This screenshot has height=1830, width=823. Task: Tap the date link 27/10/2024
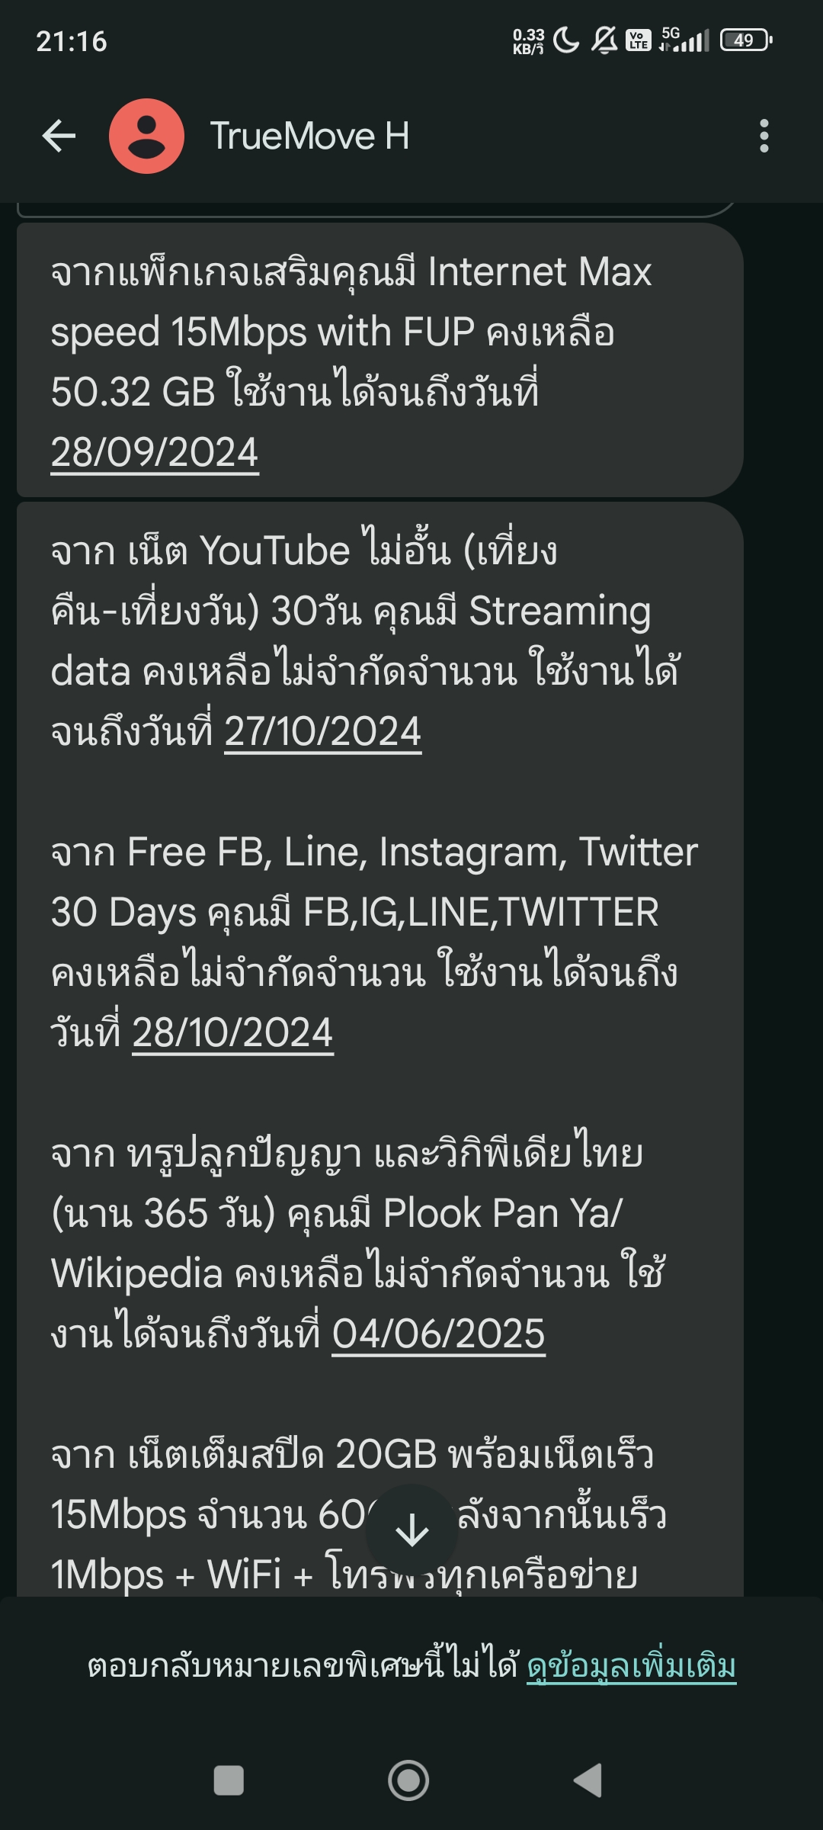[x=323, y=732]
